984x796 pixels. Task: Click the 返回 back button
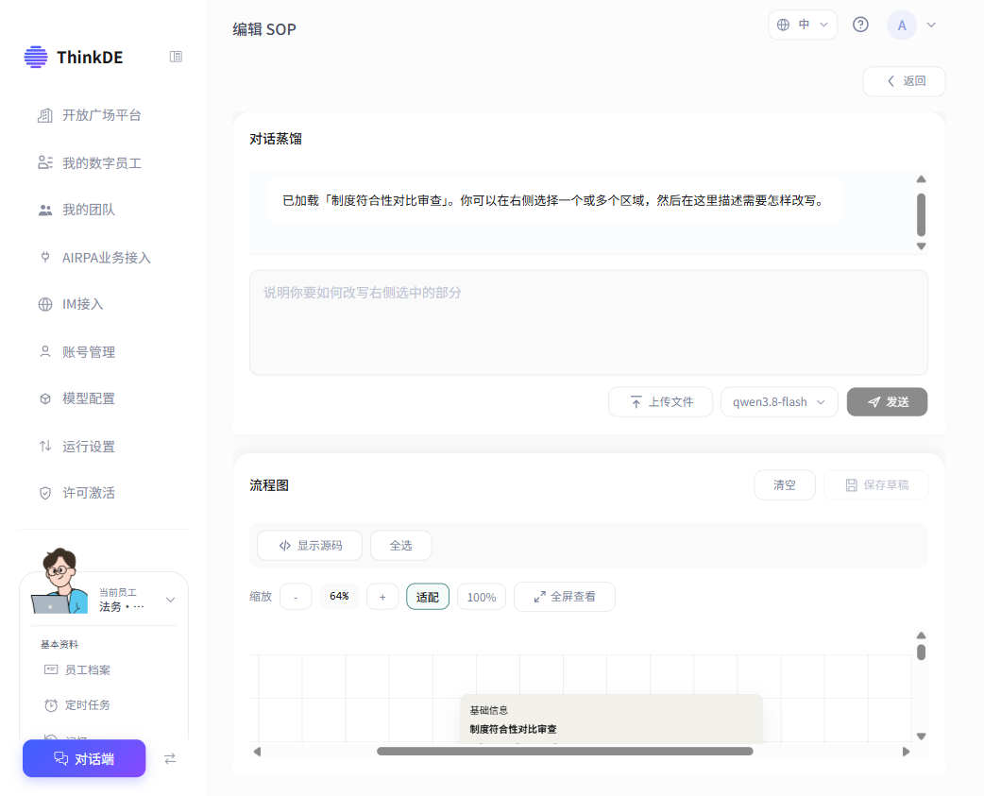point(905,81)
